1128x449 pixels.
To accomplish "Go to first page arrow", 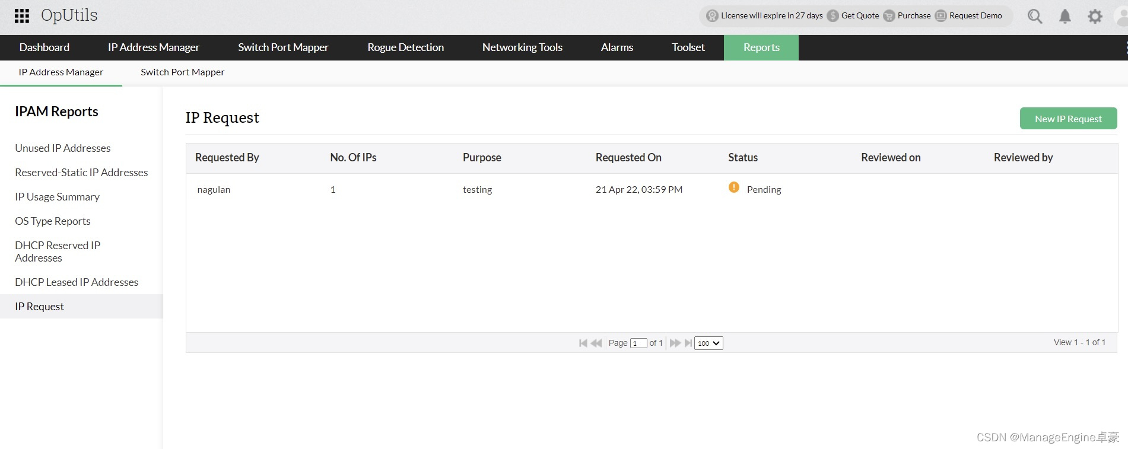I will coord(583,343).
